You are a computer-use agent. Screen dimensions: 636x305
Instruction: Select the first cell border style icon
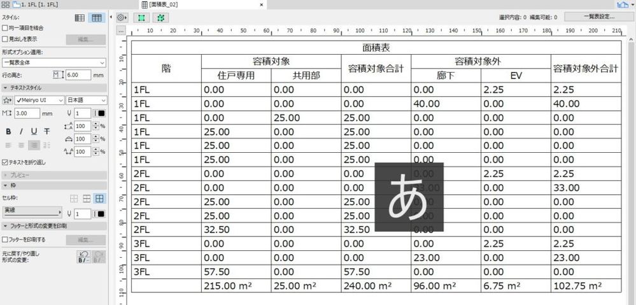(74, 199)
